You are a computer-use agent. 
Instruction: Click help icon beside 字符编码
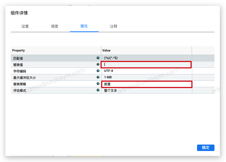coord(98,71)
